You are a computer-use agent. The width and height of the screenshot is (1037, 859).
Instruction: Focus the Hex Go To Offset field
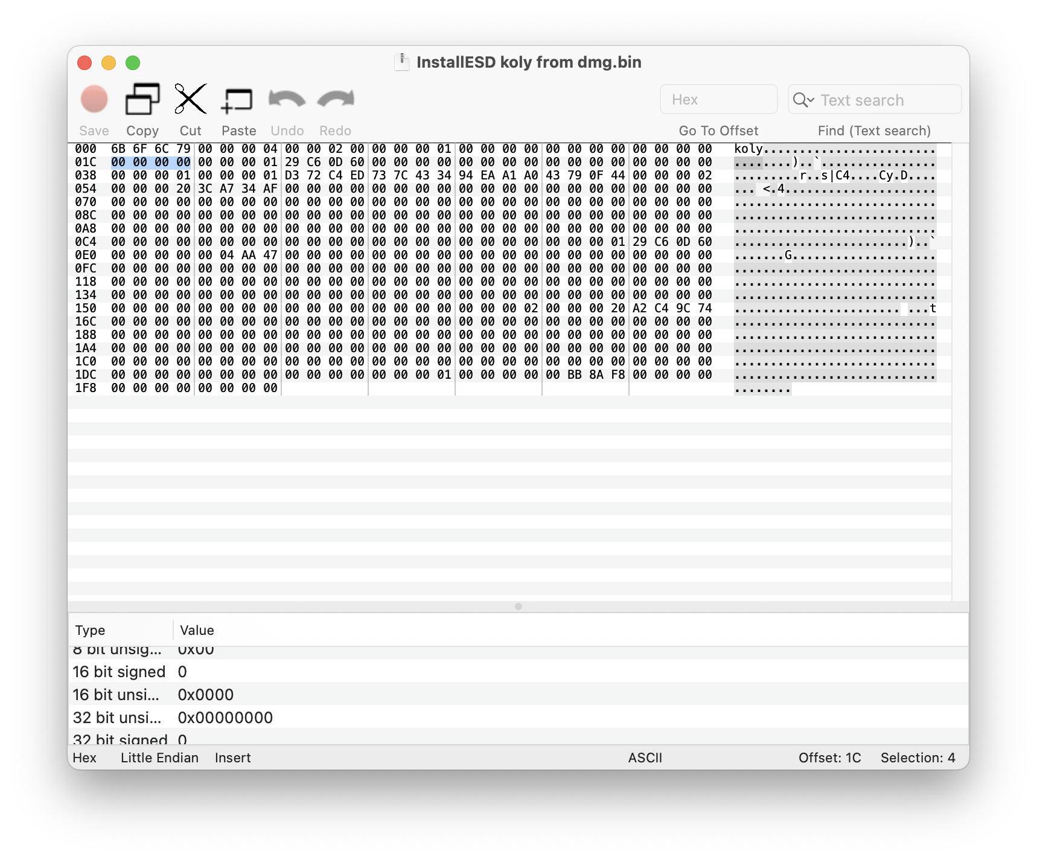point(718,99)
